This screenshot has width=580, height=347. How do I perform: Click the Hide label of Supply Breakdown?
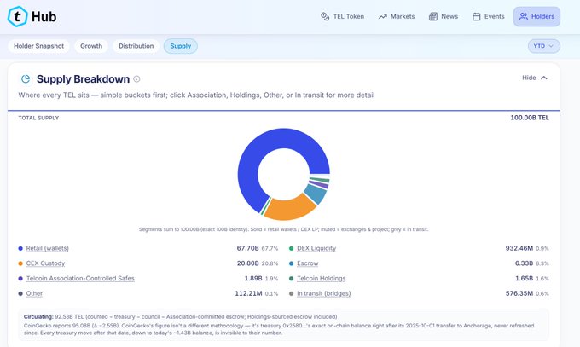pos(529,78)
